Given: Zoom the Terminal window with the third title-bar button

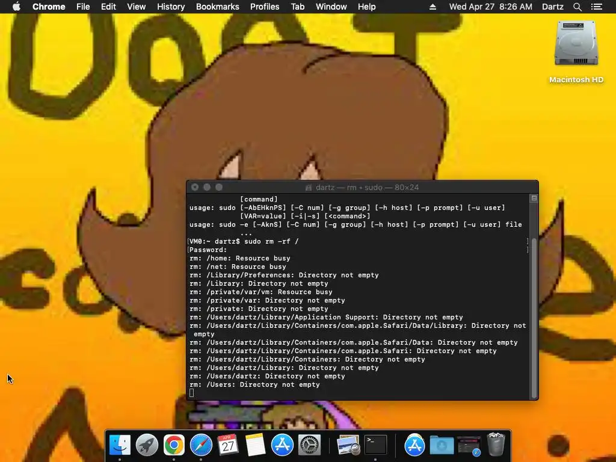Looking at the screenshot, I should (x=219, y=188).
